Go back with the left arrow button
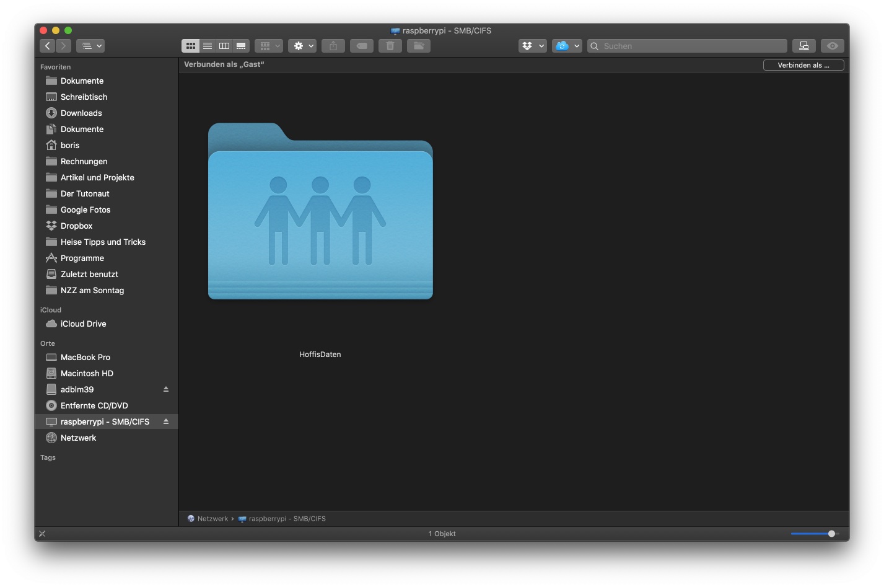This screenshot has height=587, width=884. click(x=47, y=46)
